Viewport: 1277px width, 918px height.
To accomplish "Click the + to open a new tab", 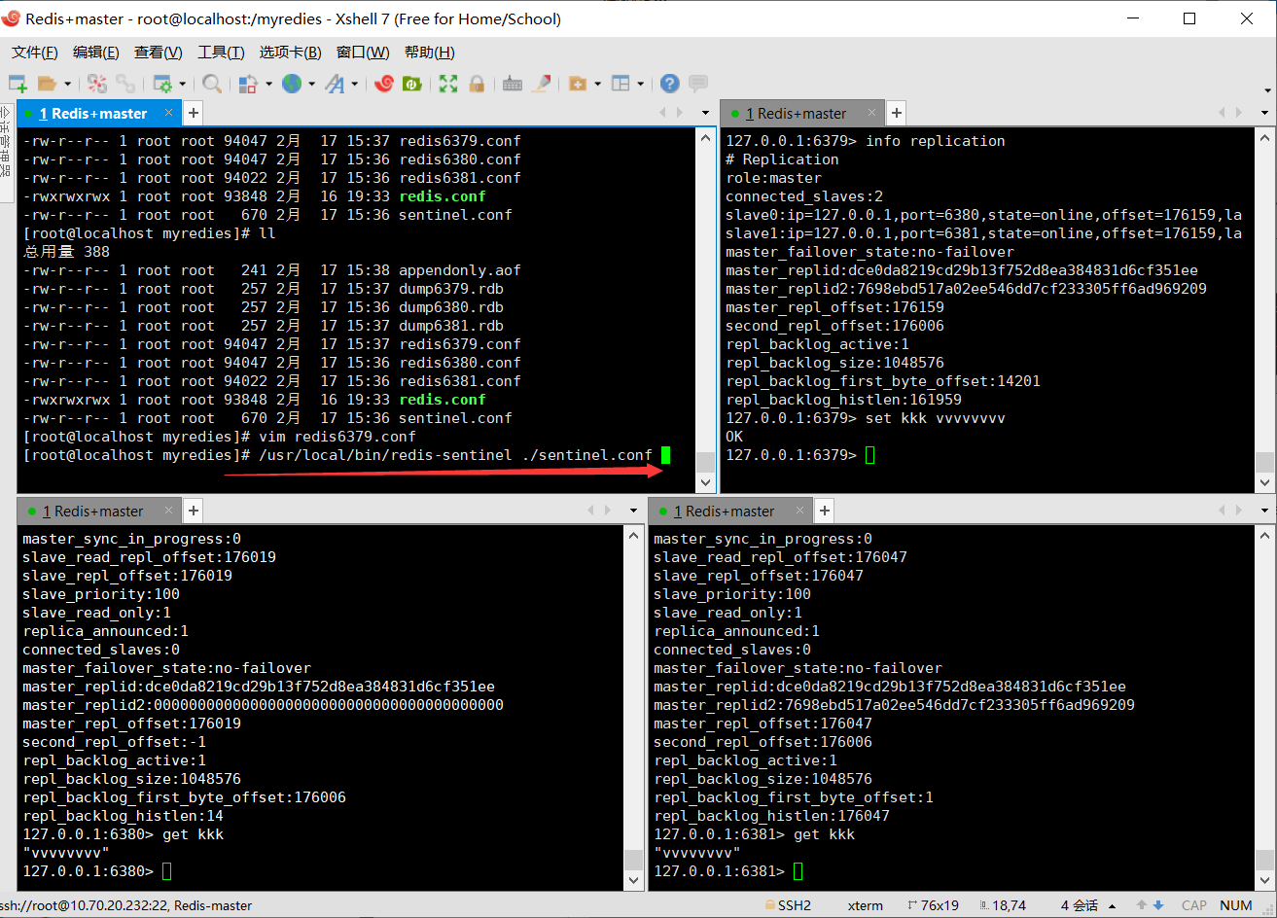I will pyautogui.click(x=192, y=113).
